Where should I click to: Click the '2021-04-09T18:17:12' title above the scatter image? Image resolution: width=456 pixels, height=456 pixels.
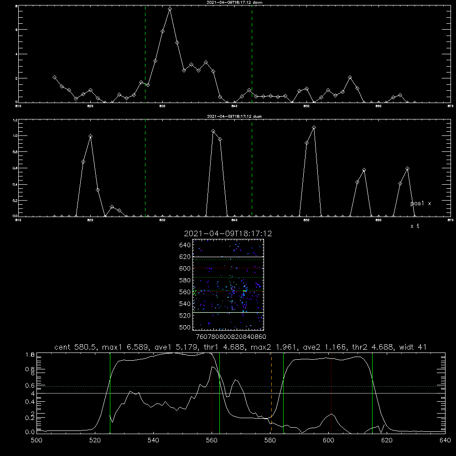point(228,233)
